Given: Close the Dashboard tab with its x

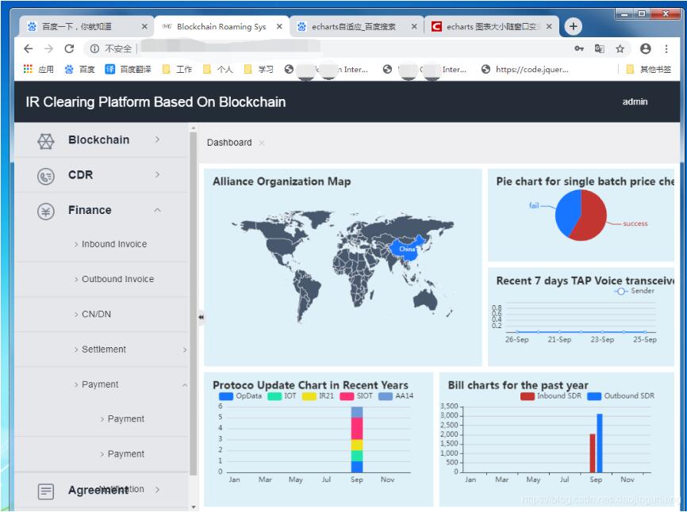Looking at the screenshot, I should tap(262, 143).
